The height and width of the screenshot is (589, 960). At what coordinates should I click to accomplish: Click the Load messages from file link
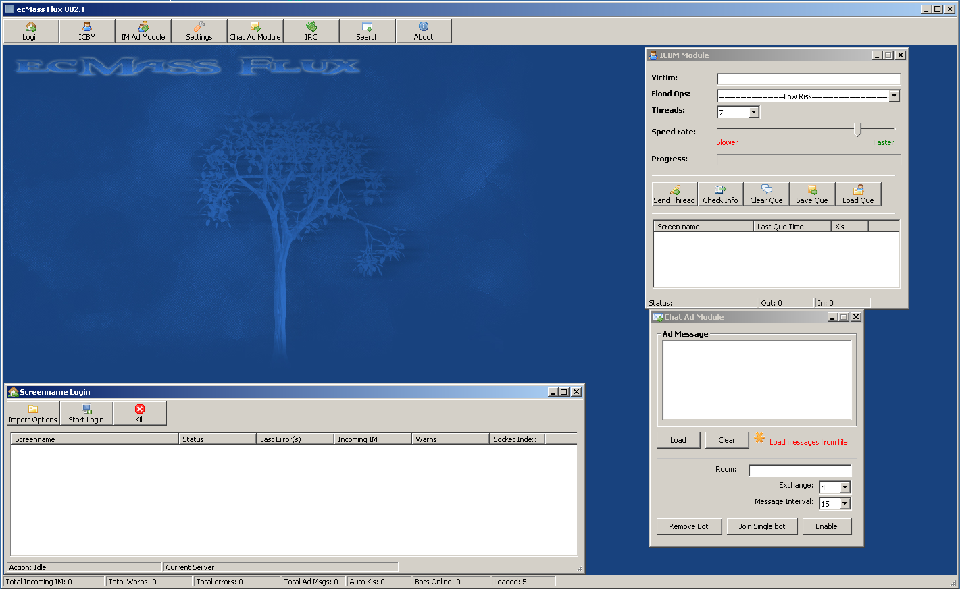808,442
